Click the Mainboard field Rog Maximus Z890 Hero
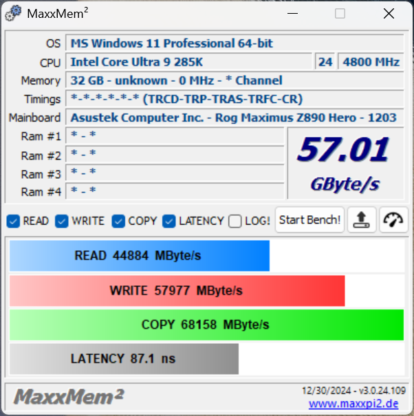Screen dimensions: 414x416 tap(235, 118)
